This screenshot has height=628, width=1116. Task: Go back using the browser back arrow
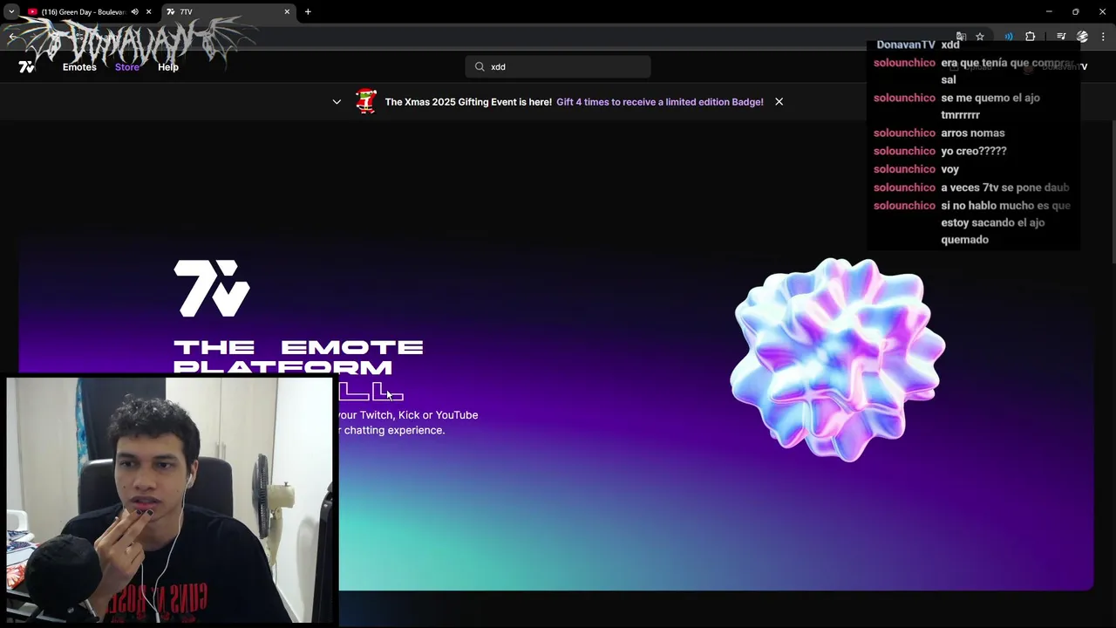click(12, 37)
